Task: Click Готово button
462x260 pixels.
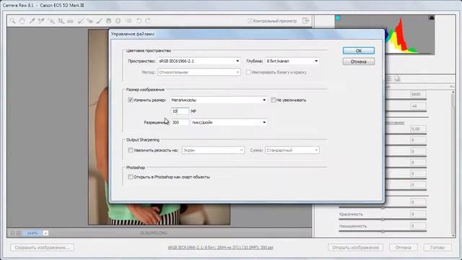Action: click(x=437, y=248)
